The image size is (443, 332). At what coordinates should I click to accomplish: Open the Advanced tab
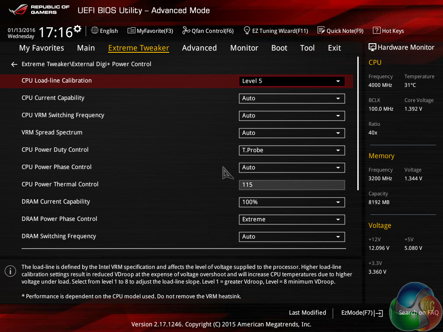199,48
